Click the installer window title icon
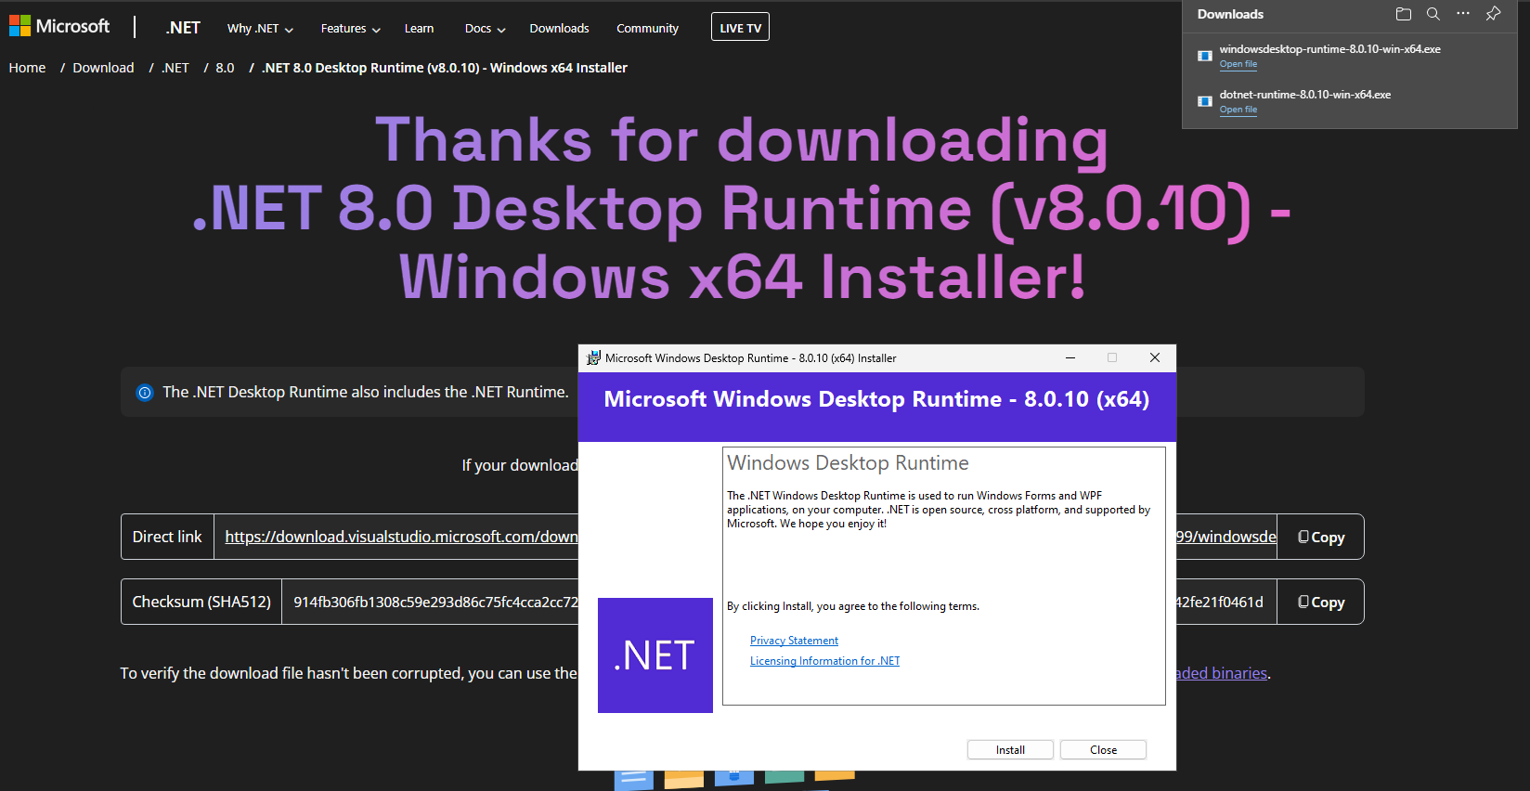1530x791 pixels. tap(593, 357)
